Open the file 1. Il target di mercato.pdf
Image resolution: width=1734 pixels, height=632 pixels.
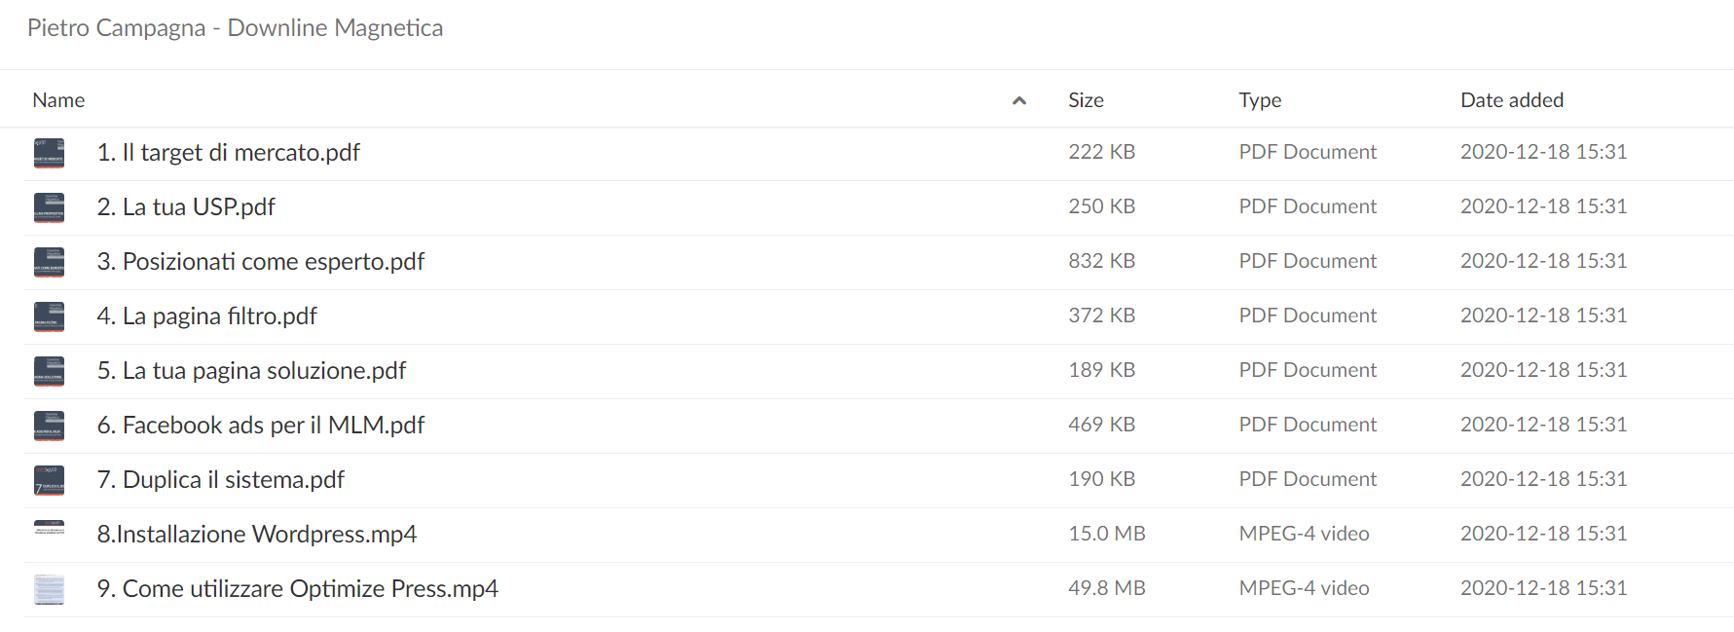228,153
